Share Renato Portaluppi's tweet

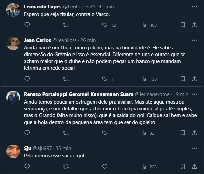point(195,133)
